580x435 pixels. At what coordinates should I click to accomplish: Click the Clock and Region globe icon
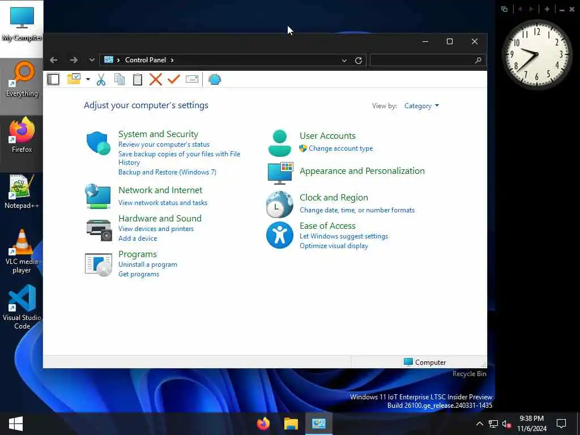tap(279, 204)
